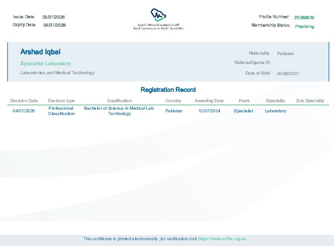
Task: Click the 'Decision Date' column header
Action: pyautogui.click(x=24, y=101)
